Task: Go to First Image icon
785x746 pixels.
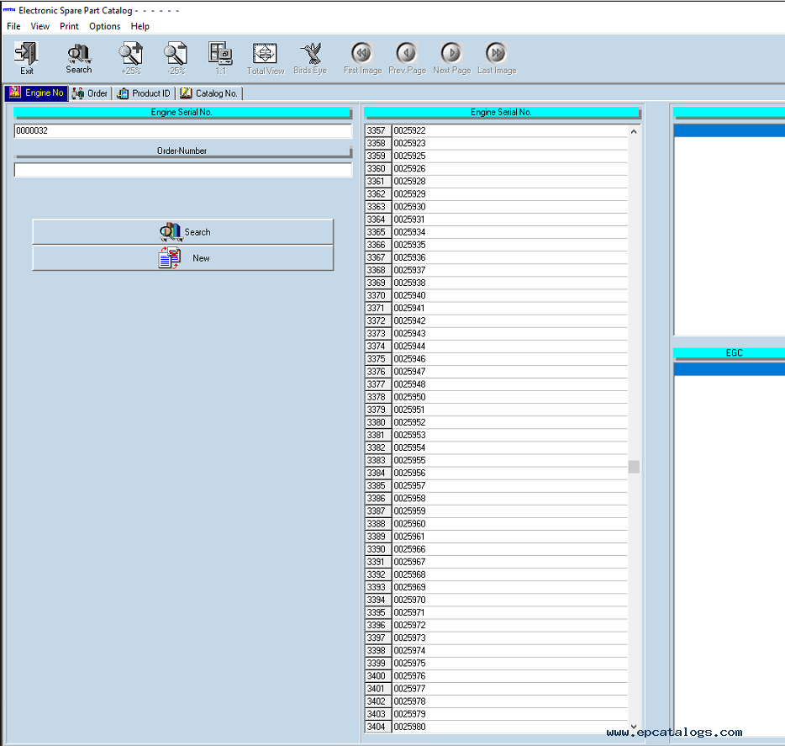Action: click(362, 56)
